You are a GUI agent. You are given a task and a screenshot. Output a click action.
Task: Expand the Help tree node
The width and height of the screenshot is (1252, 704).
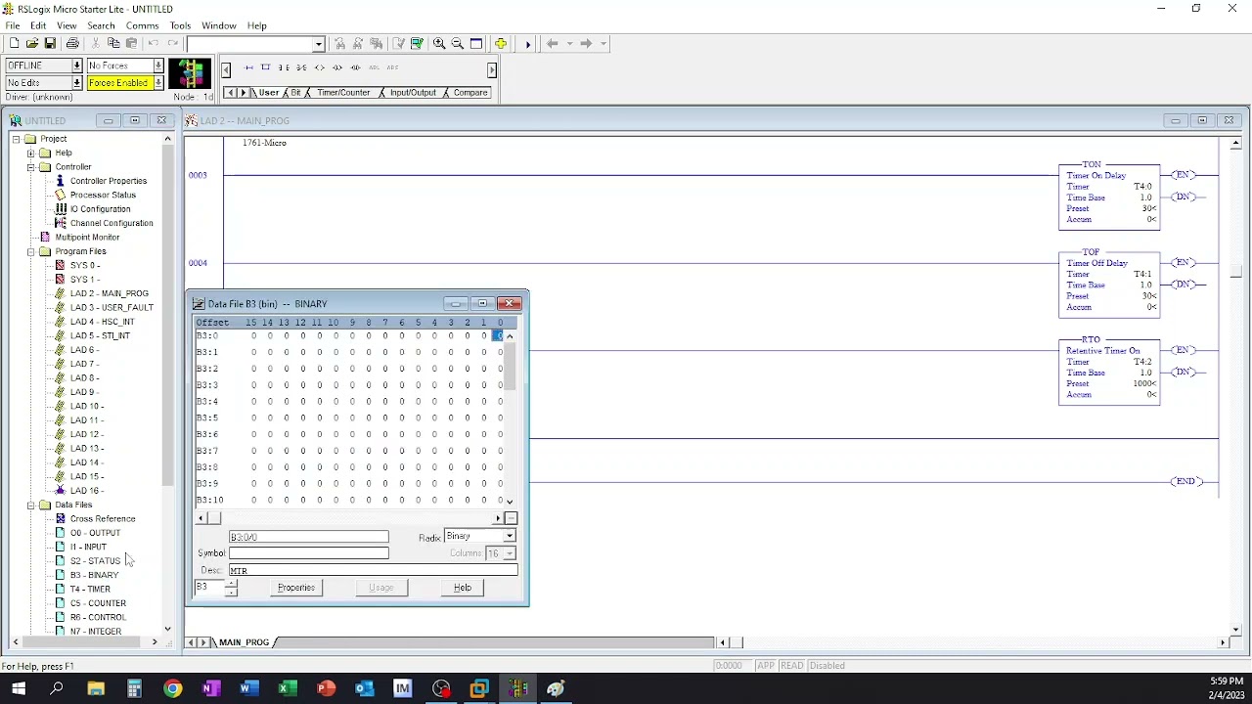click(x=31, y=153)
